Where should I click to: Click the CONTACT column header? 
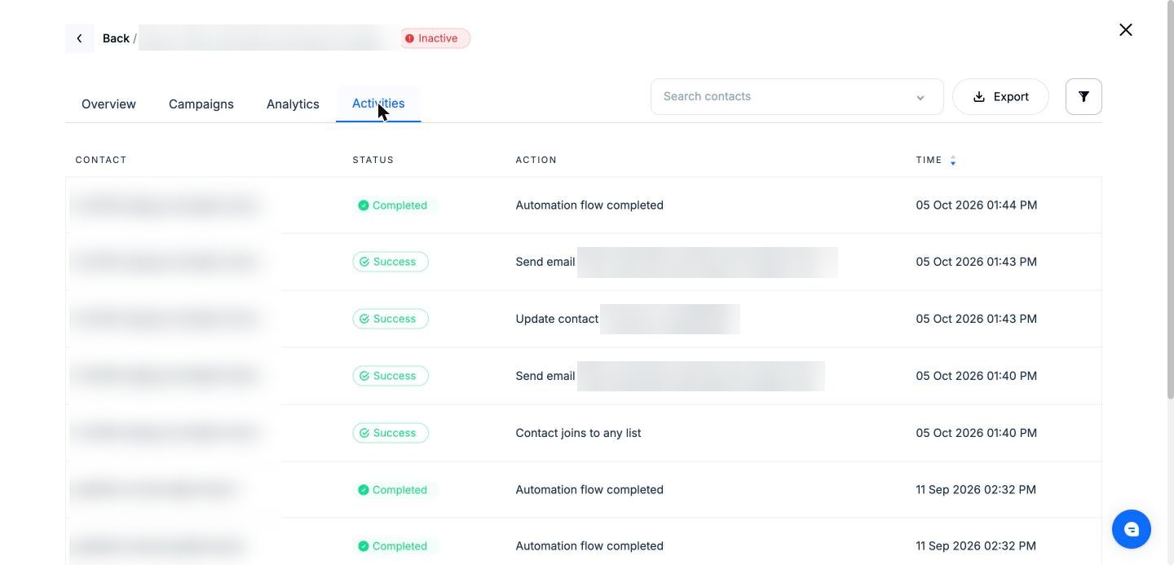click(101, 160)
